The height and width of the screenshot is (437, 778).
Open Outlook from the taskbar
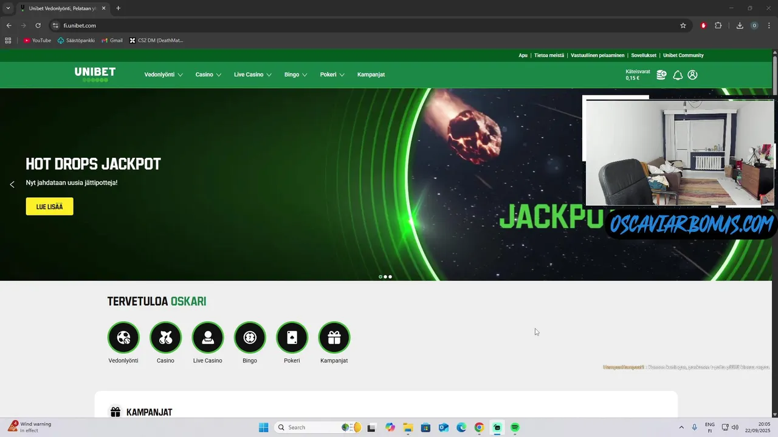click(444, 427)
